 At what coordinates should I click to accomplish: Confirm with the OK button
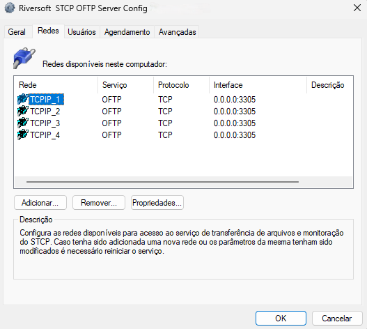(281, 319)
